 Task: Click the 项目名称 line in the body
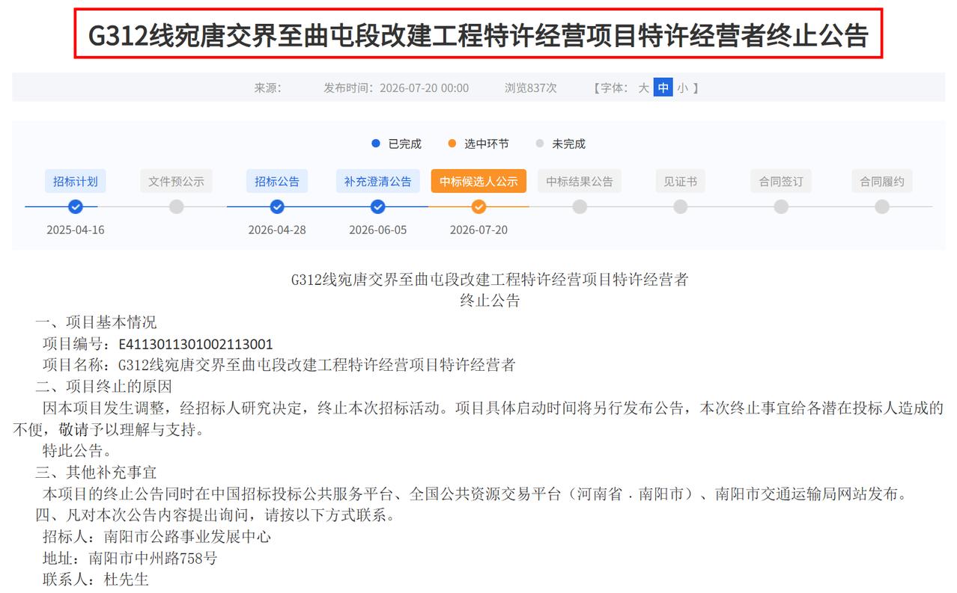tap(279, 365)
